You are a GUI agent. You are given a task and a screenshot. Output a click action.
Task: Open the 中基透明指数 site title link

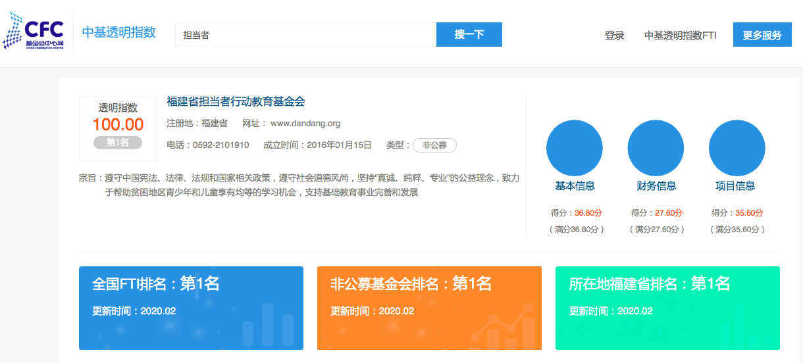coord(118,32)
